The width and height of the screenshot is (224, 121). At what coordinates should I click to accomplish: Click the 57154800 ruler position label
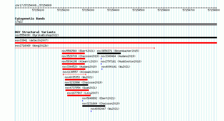point(214,10)
